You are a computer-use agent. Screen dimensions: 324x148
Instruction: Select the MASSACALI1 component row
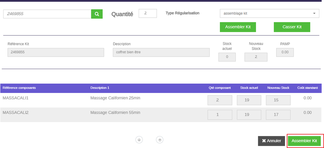pyautogui.click(x=161, y=100)
